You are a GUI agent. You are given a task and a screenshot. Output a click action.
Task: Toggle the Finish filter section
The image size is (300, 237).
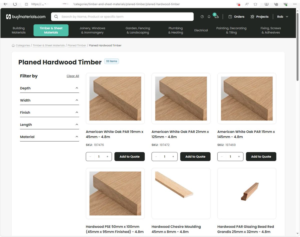click(x=49, y=113)
